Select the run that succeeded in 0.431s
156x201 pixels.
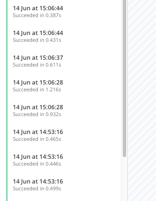pyautogui.click(x=64, y=36)
